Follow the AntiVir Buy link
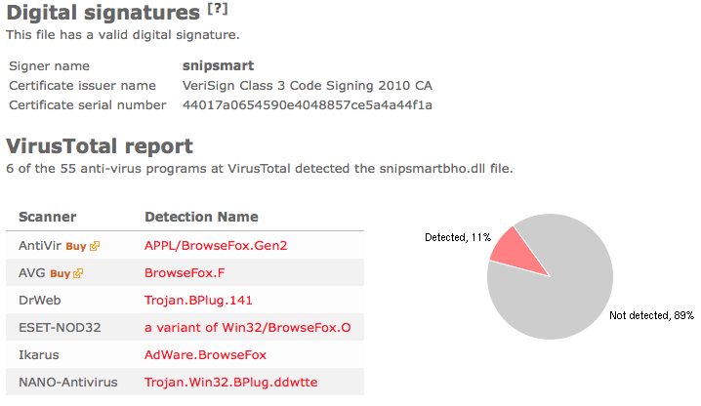701x406 pixels. tap(75, 246)
